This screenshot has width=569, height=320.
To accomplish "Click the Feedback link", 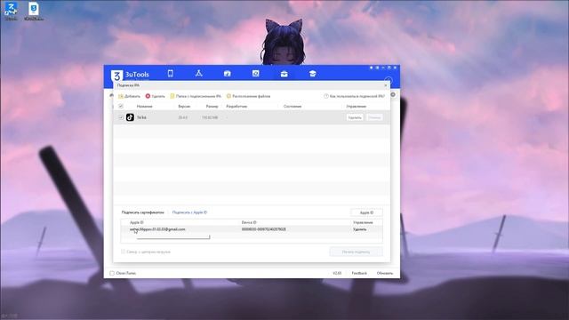I will (359, 273).
